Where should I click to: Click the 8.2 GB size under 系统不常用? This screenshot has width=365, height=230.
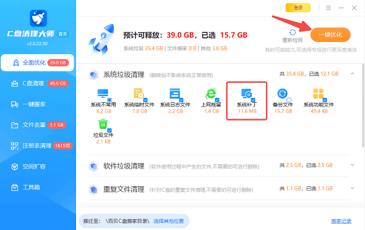click(104, 111)
